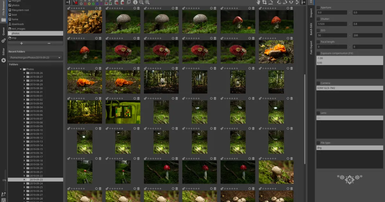Filter by purple color label

[101, 4]
